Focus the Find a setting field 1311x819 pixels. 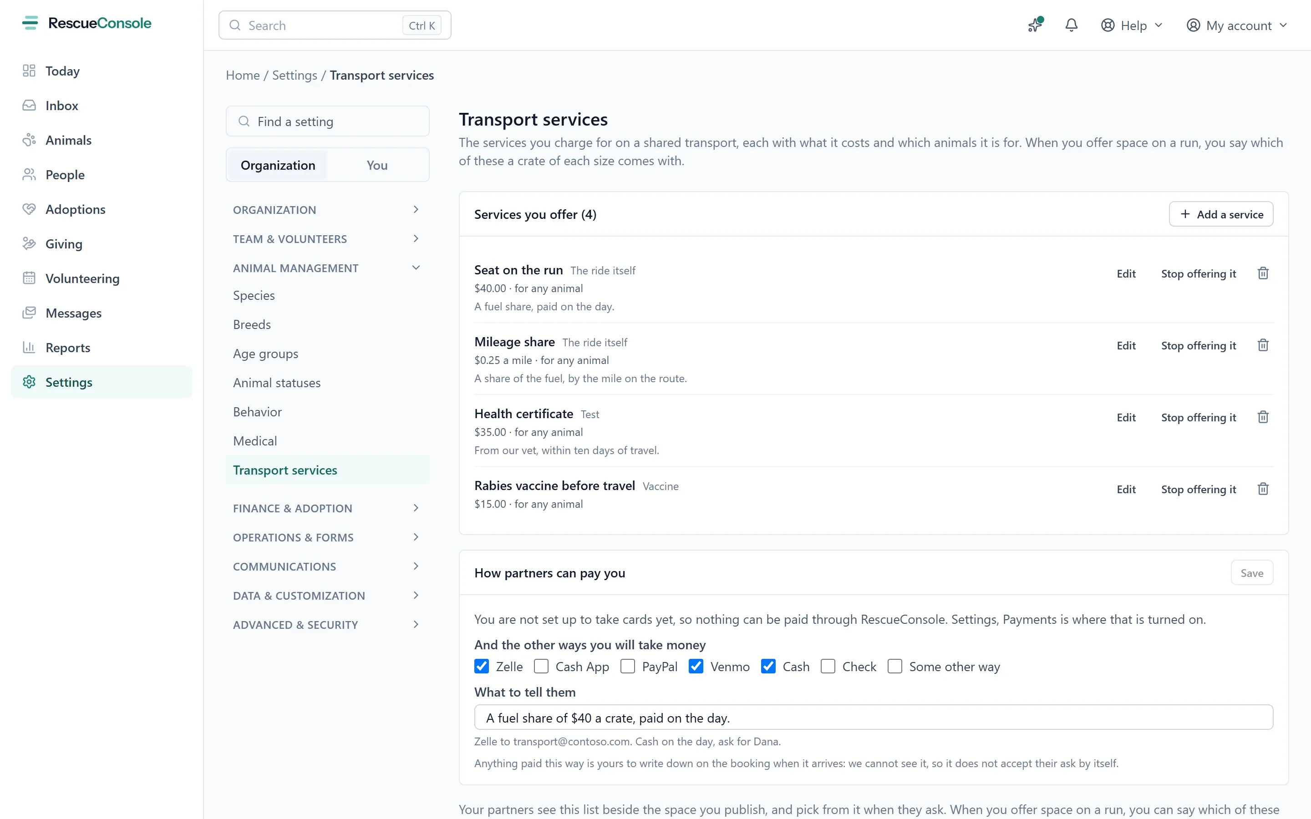[327, 121]
